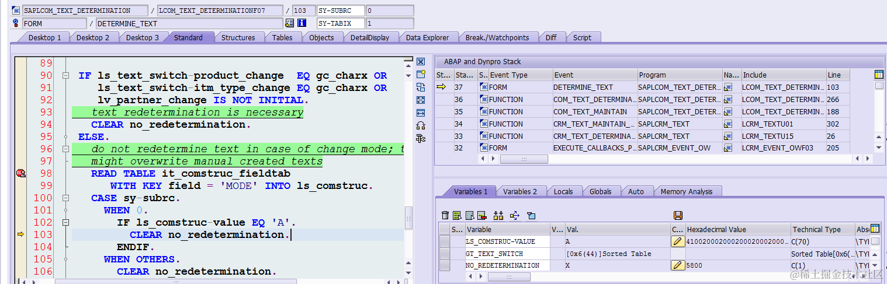The width and height of the screenshot is (887, 284).
Task: Click the Hexadecimal Value column header
Action: pyautogui.click(x=738, y=229)
